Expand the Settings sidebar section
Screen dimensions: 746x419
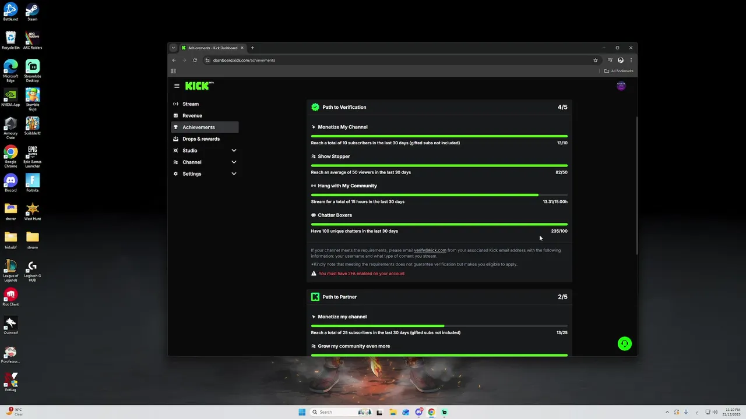click(x=205, y=174)
